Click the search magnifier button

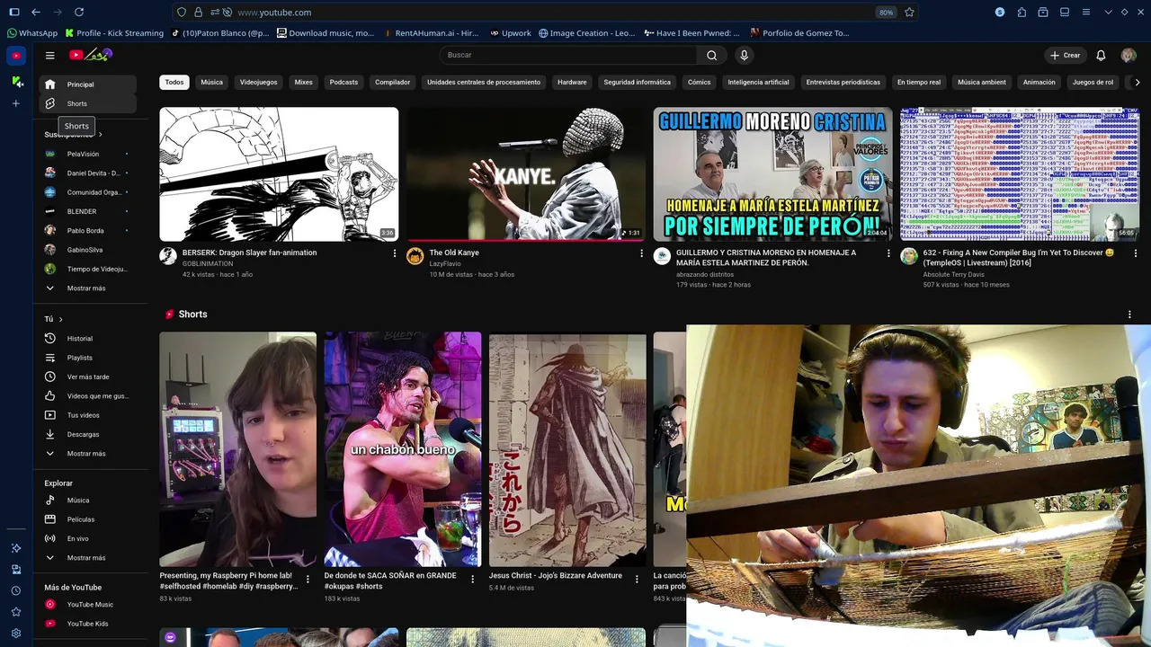[711, 56]
